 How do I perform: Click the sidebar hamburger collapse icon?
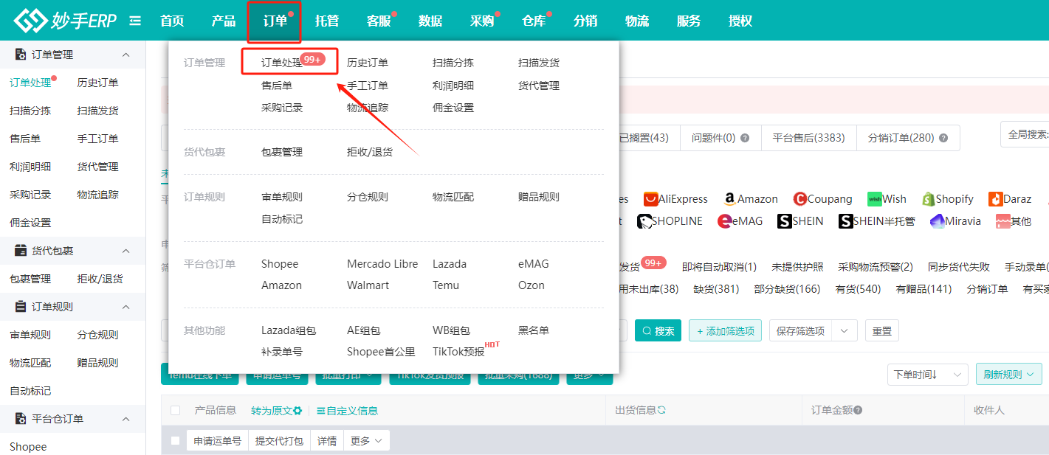(x=135, y=20)
